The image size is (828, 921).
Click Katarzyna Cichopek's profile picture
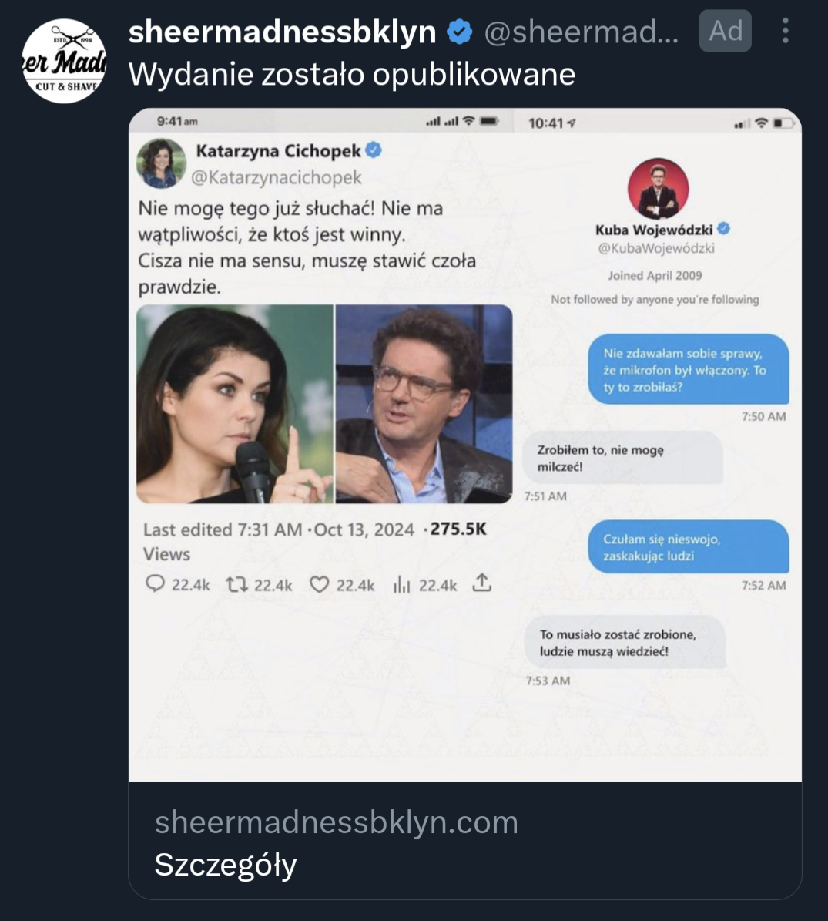[162, 163]
